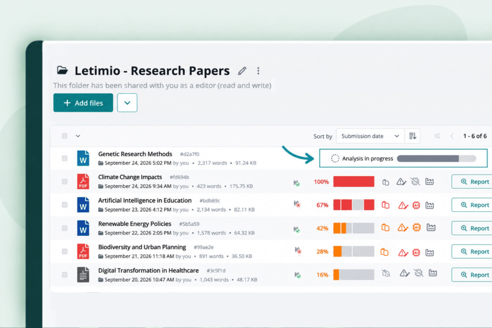Expand selection options chevron beside select-all checkbox
492x328 pixels.
[78, 136]
